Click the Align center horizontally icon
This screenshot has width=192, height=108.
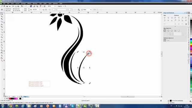tap(168, 18)
